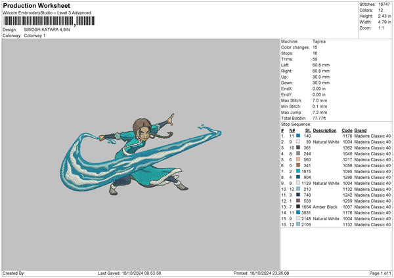Click the 'N#' column header
Viewport: 394px width, 278px height.
click(292, 130)
